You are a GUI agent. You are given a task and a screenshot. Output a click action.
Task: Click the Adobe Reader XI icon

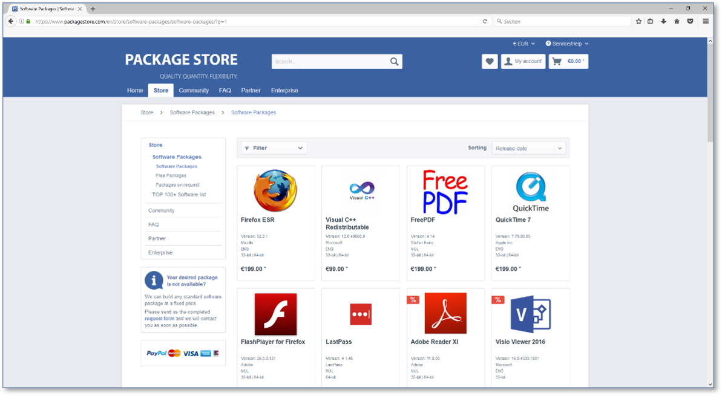[x=445, y=313]
